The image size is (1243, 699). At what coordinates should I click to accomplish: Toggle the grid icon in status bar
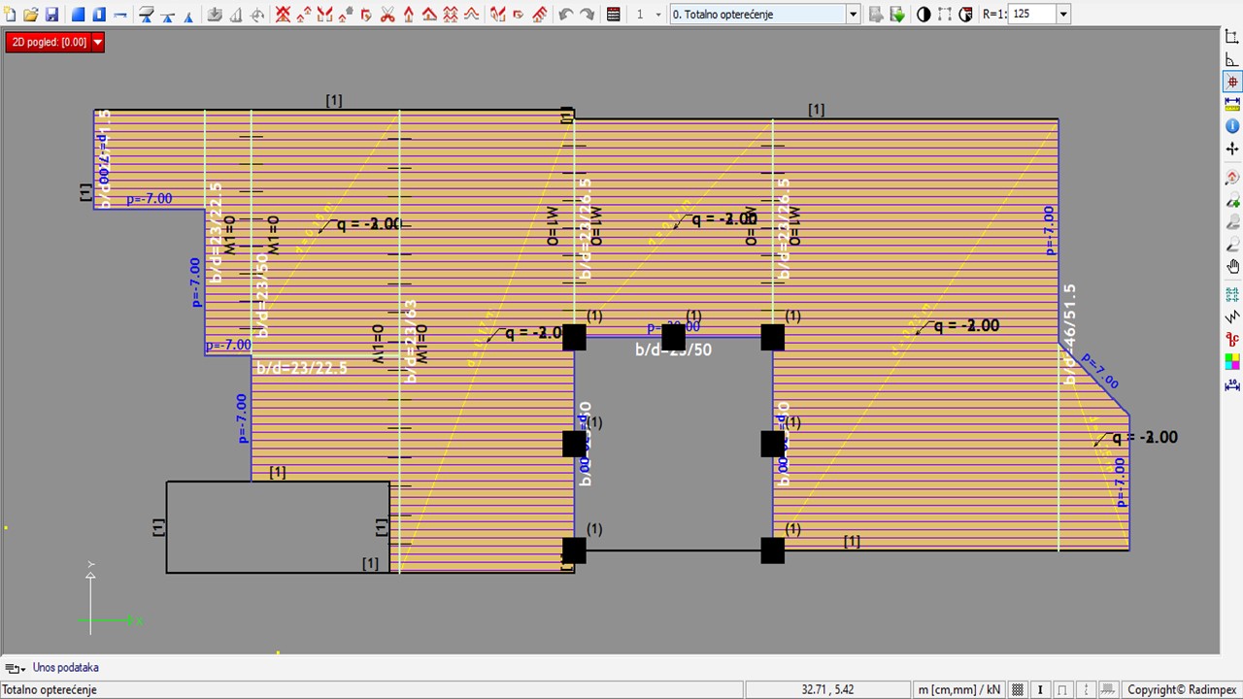point(1018,689)
